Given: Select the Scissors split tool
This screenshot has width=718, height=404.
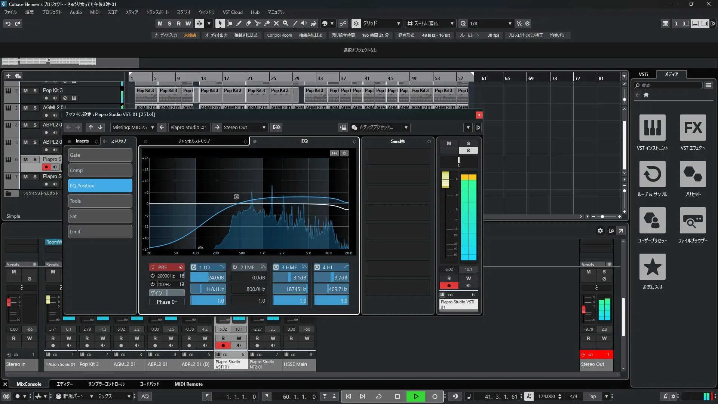Looking at the screenshot, I should click(x=257, y=23).
